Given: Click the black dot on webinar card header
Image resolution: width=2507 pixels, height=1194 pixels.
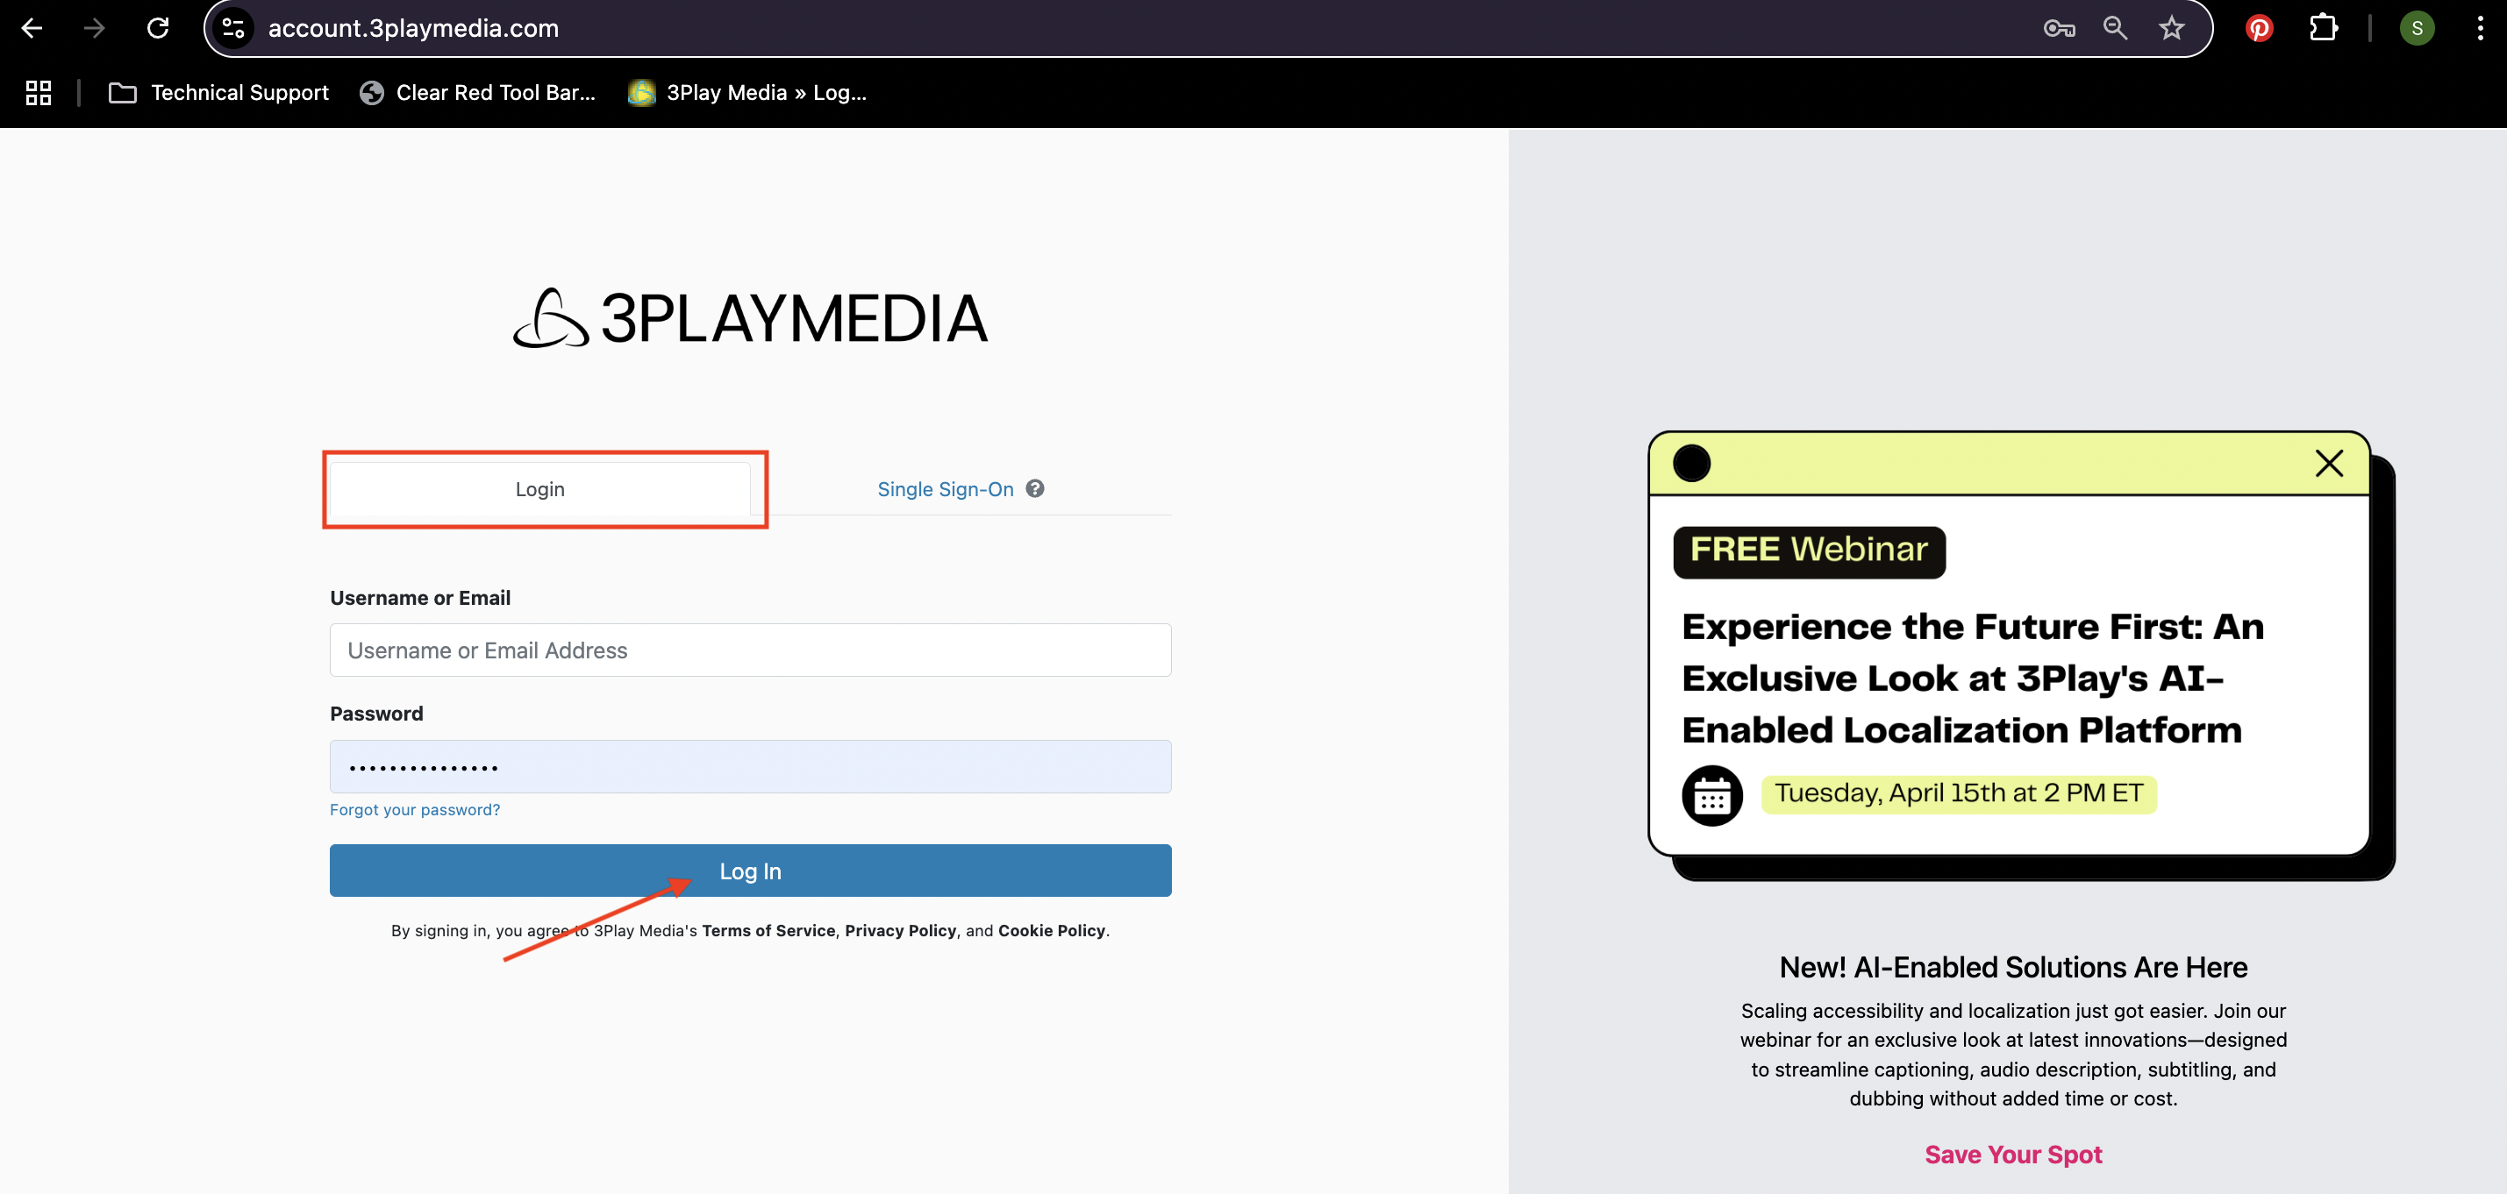Looking at the screenshot, I should [1691, 463].
